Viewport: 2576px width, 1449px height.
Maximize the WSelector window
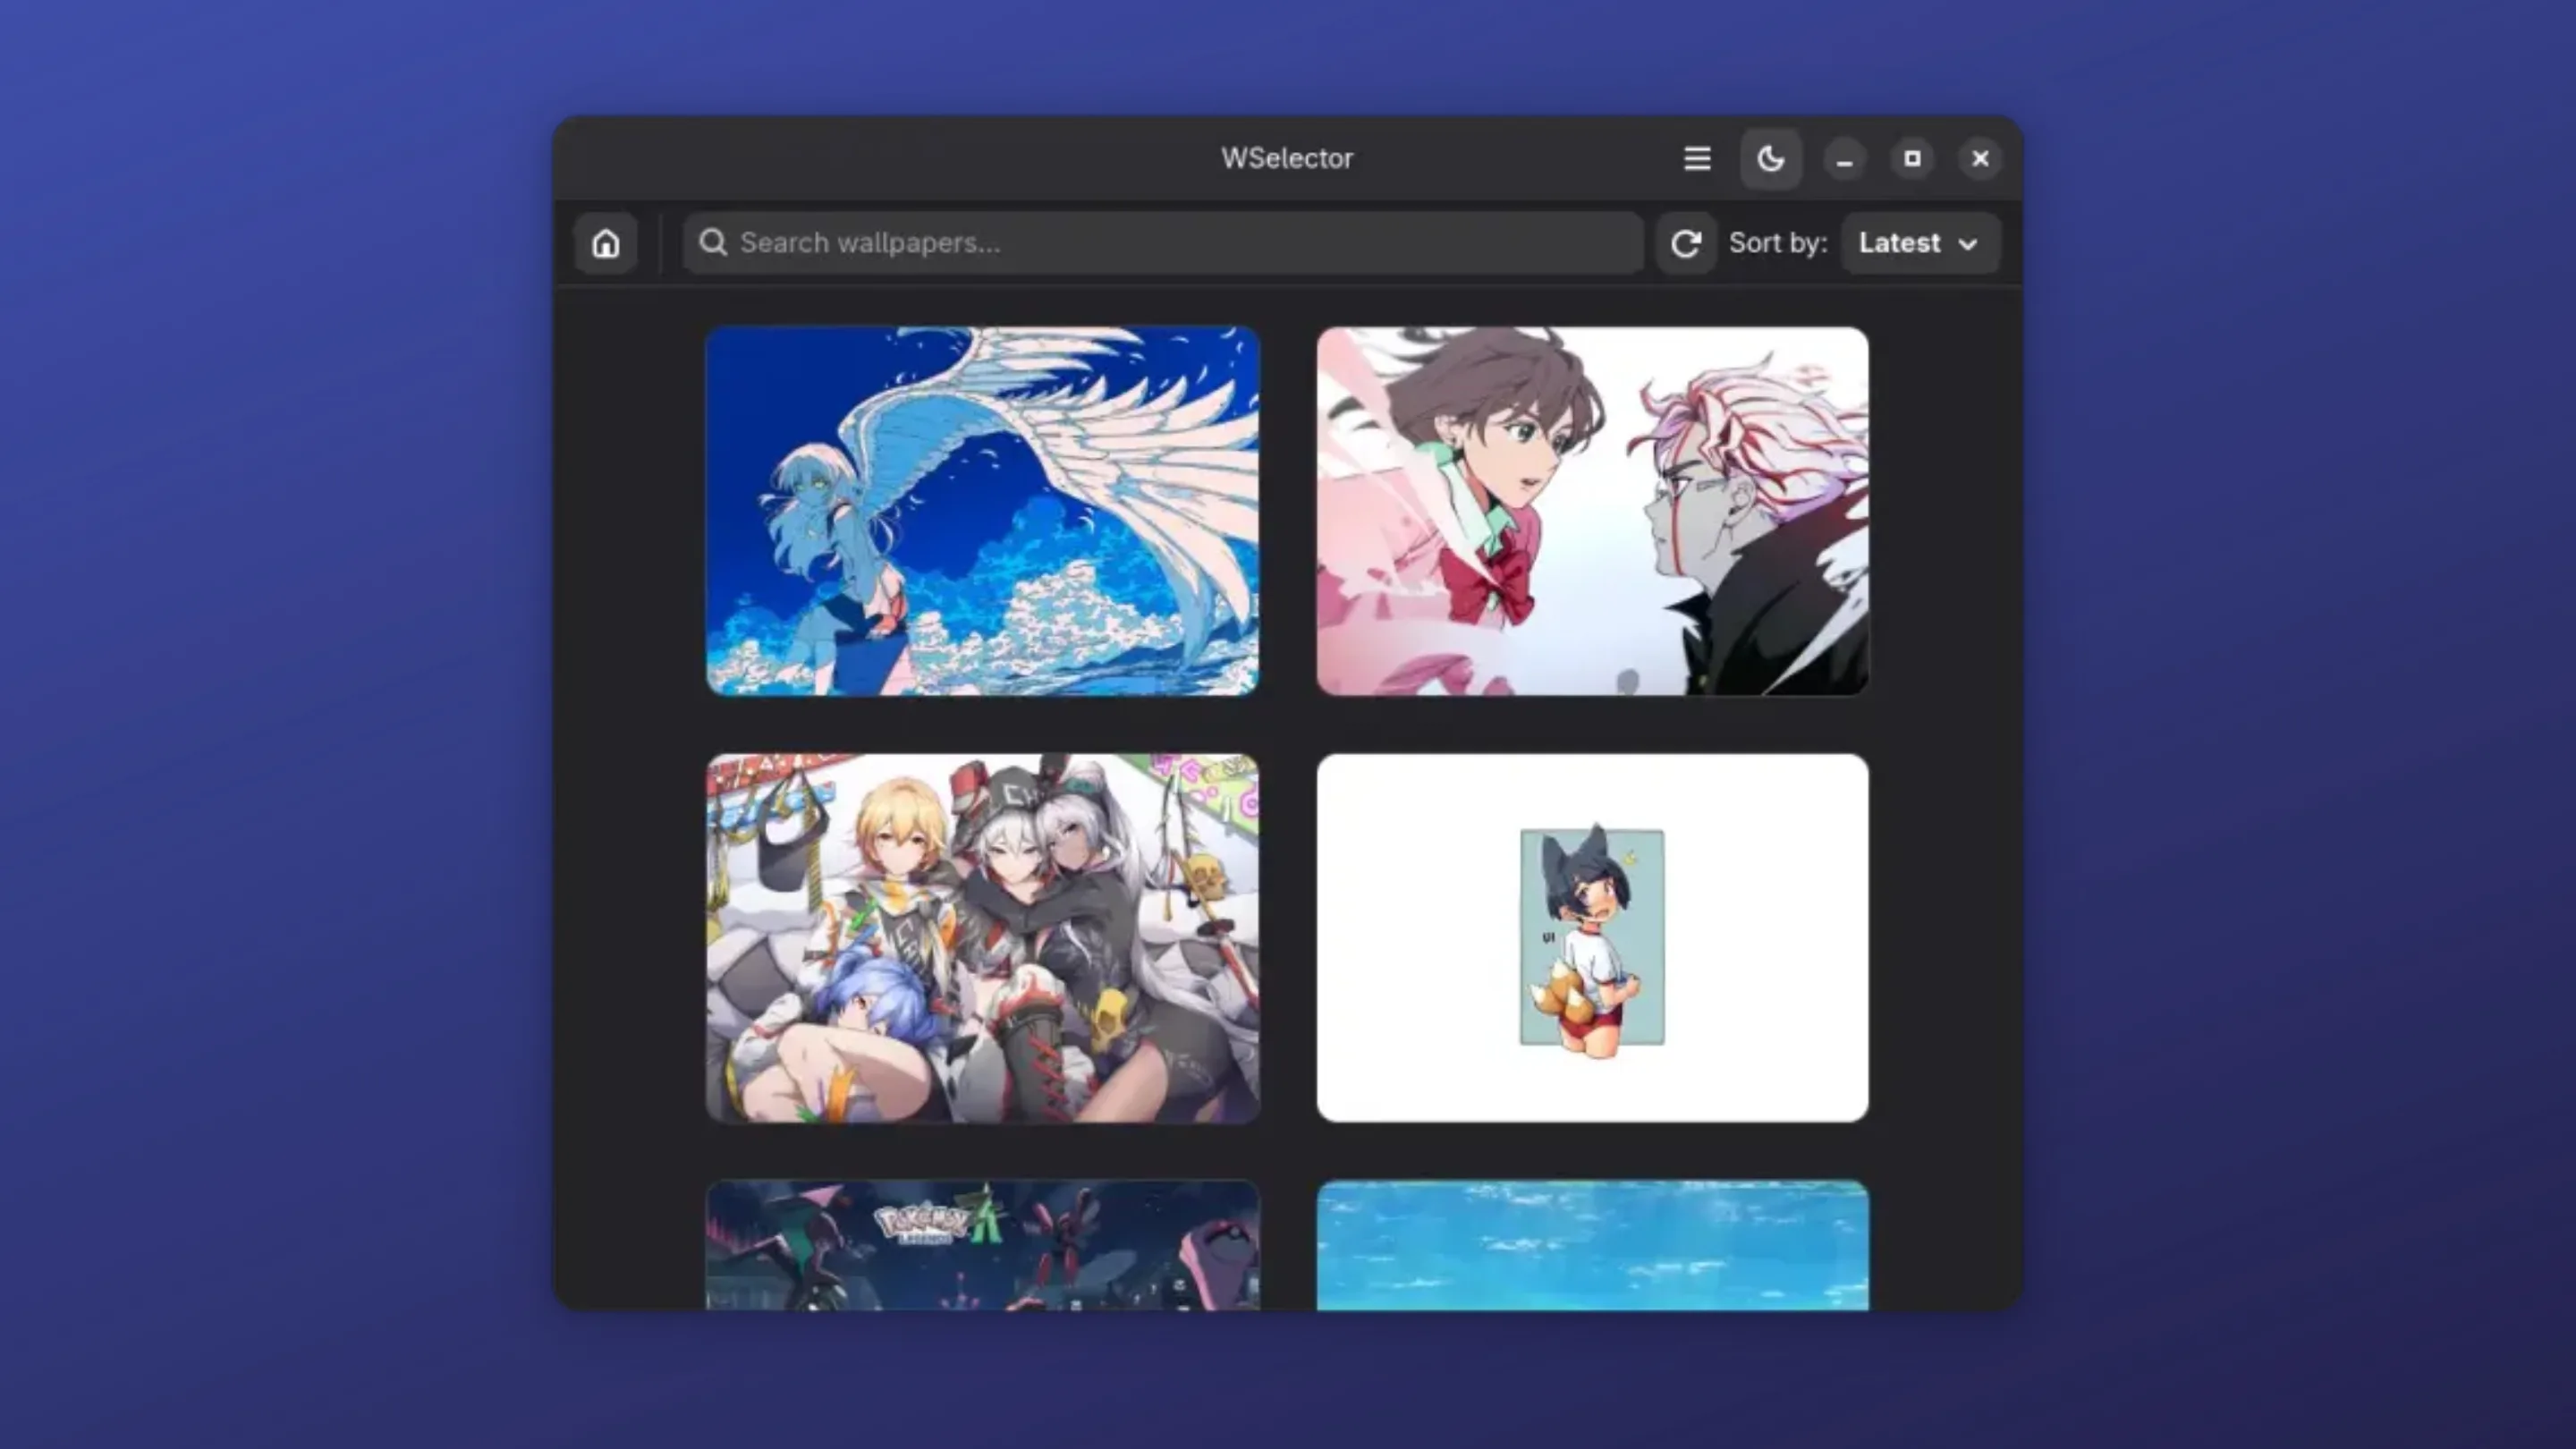click(x=1912, y=159)
